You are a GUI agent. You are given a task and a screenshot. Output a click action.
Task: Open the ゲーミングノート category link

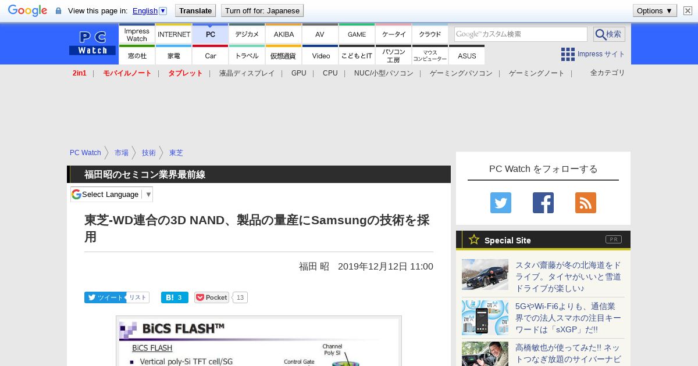coord(537,73)
